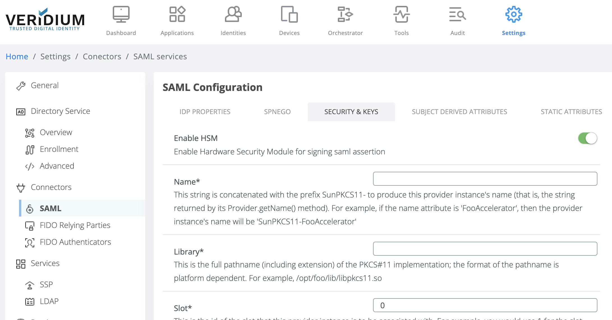Open FIDO Relying Parties in sidebar
The width and height of the screenshot is (612, 320).
(x=75, y=225)
